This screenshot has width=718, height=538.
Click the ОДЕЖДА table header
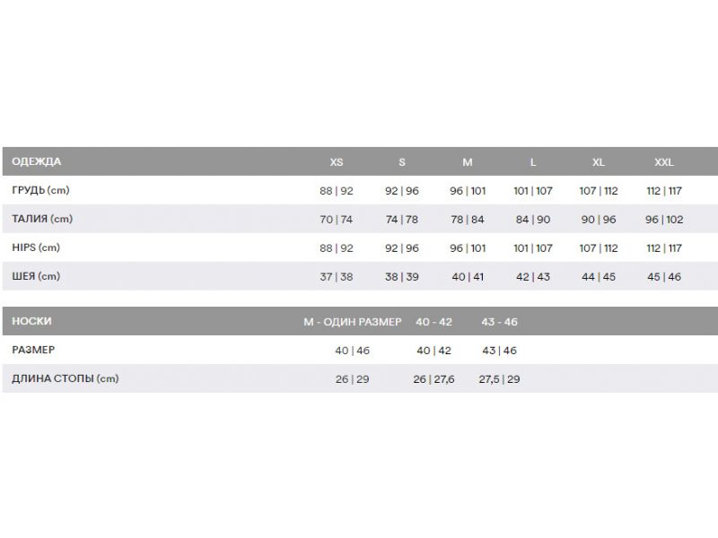37,161
